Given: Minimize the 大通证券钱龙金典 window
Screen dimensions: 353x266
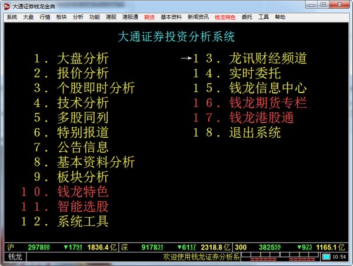Looking at the screenshot, I should [x=312, y=5].
